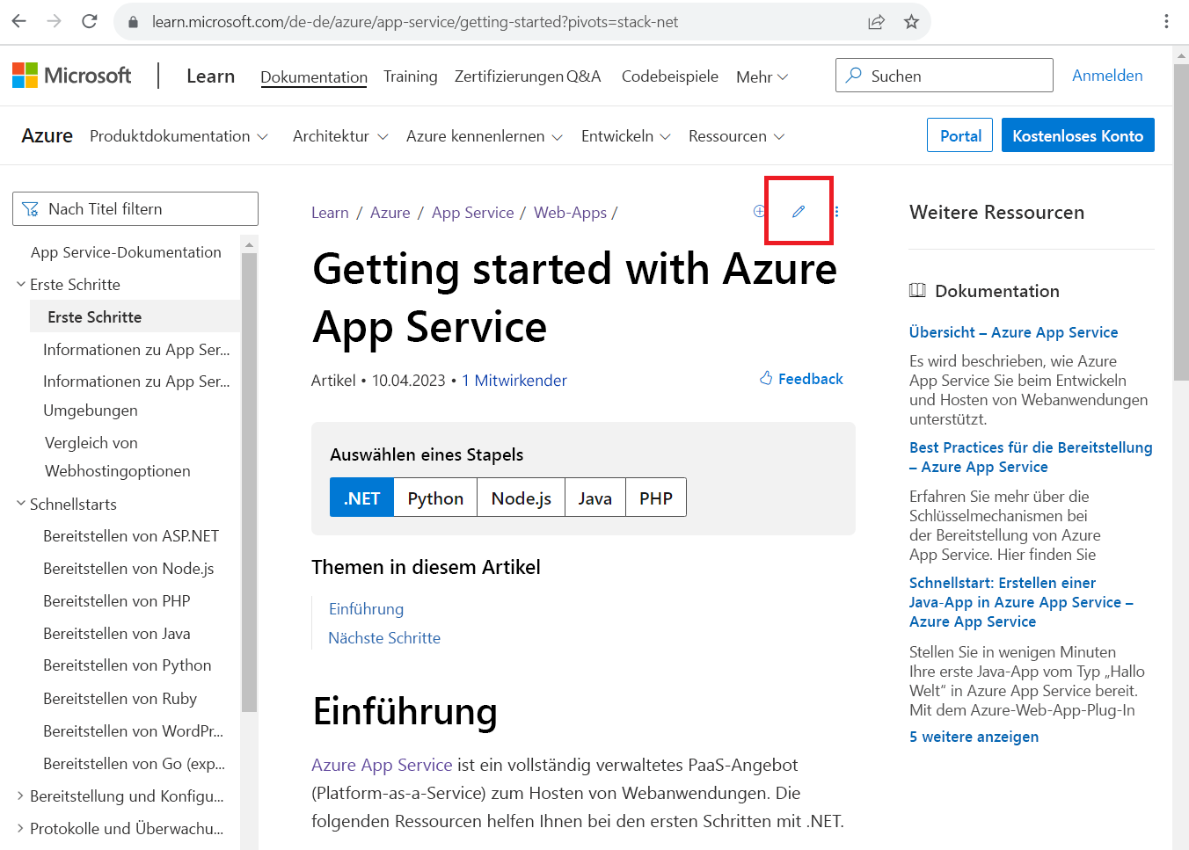Viewport: 1189px width, 850px height.
Task: Click the lock icon in the address bar
Action: (x=134, y=22)
